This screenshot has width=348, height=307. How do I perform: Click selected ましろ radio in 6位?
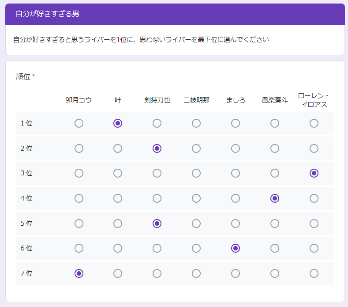(236, 248)
